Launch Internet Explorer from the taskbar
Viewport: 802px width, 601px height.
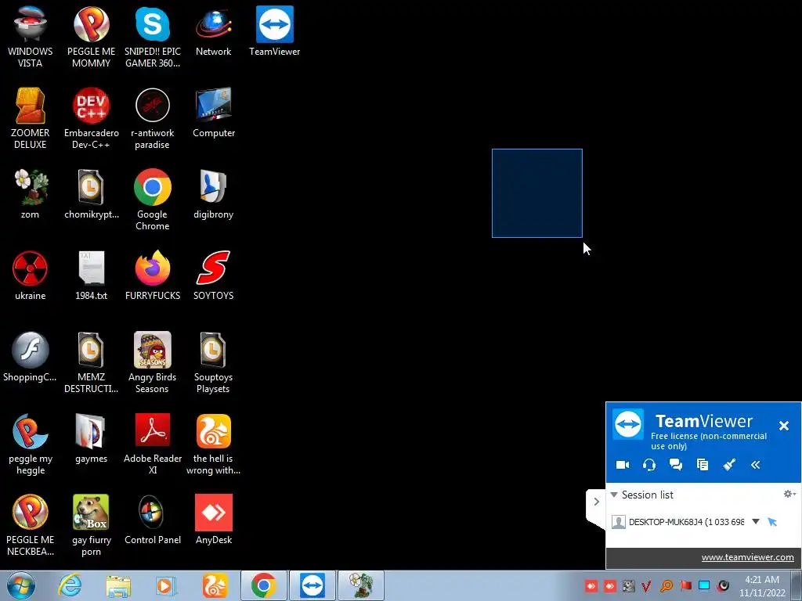click(69, 585)
